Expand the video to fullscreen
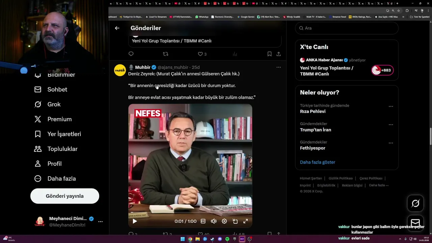 (246, 221)
